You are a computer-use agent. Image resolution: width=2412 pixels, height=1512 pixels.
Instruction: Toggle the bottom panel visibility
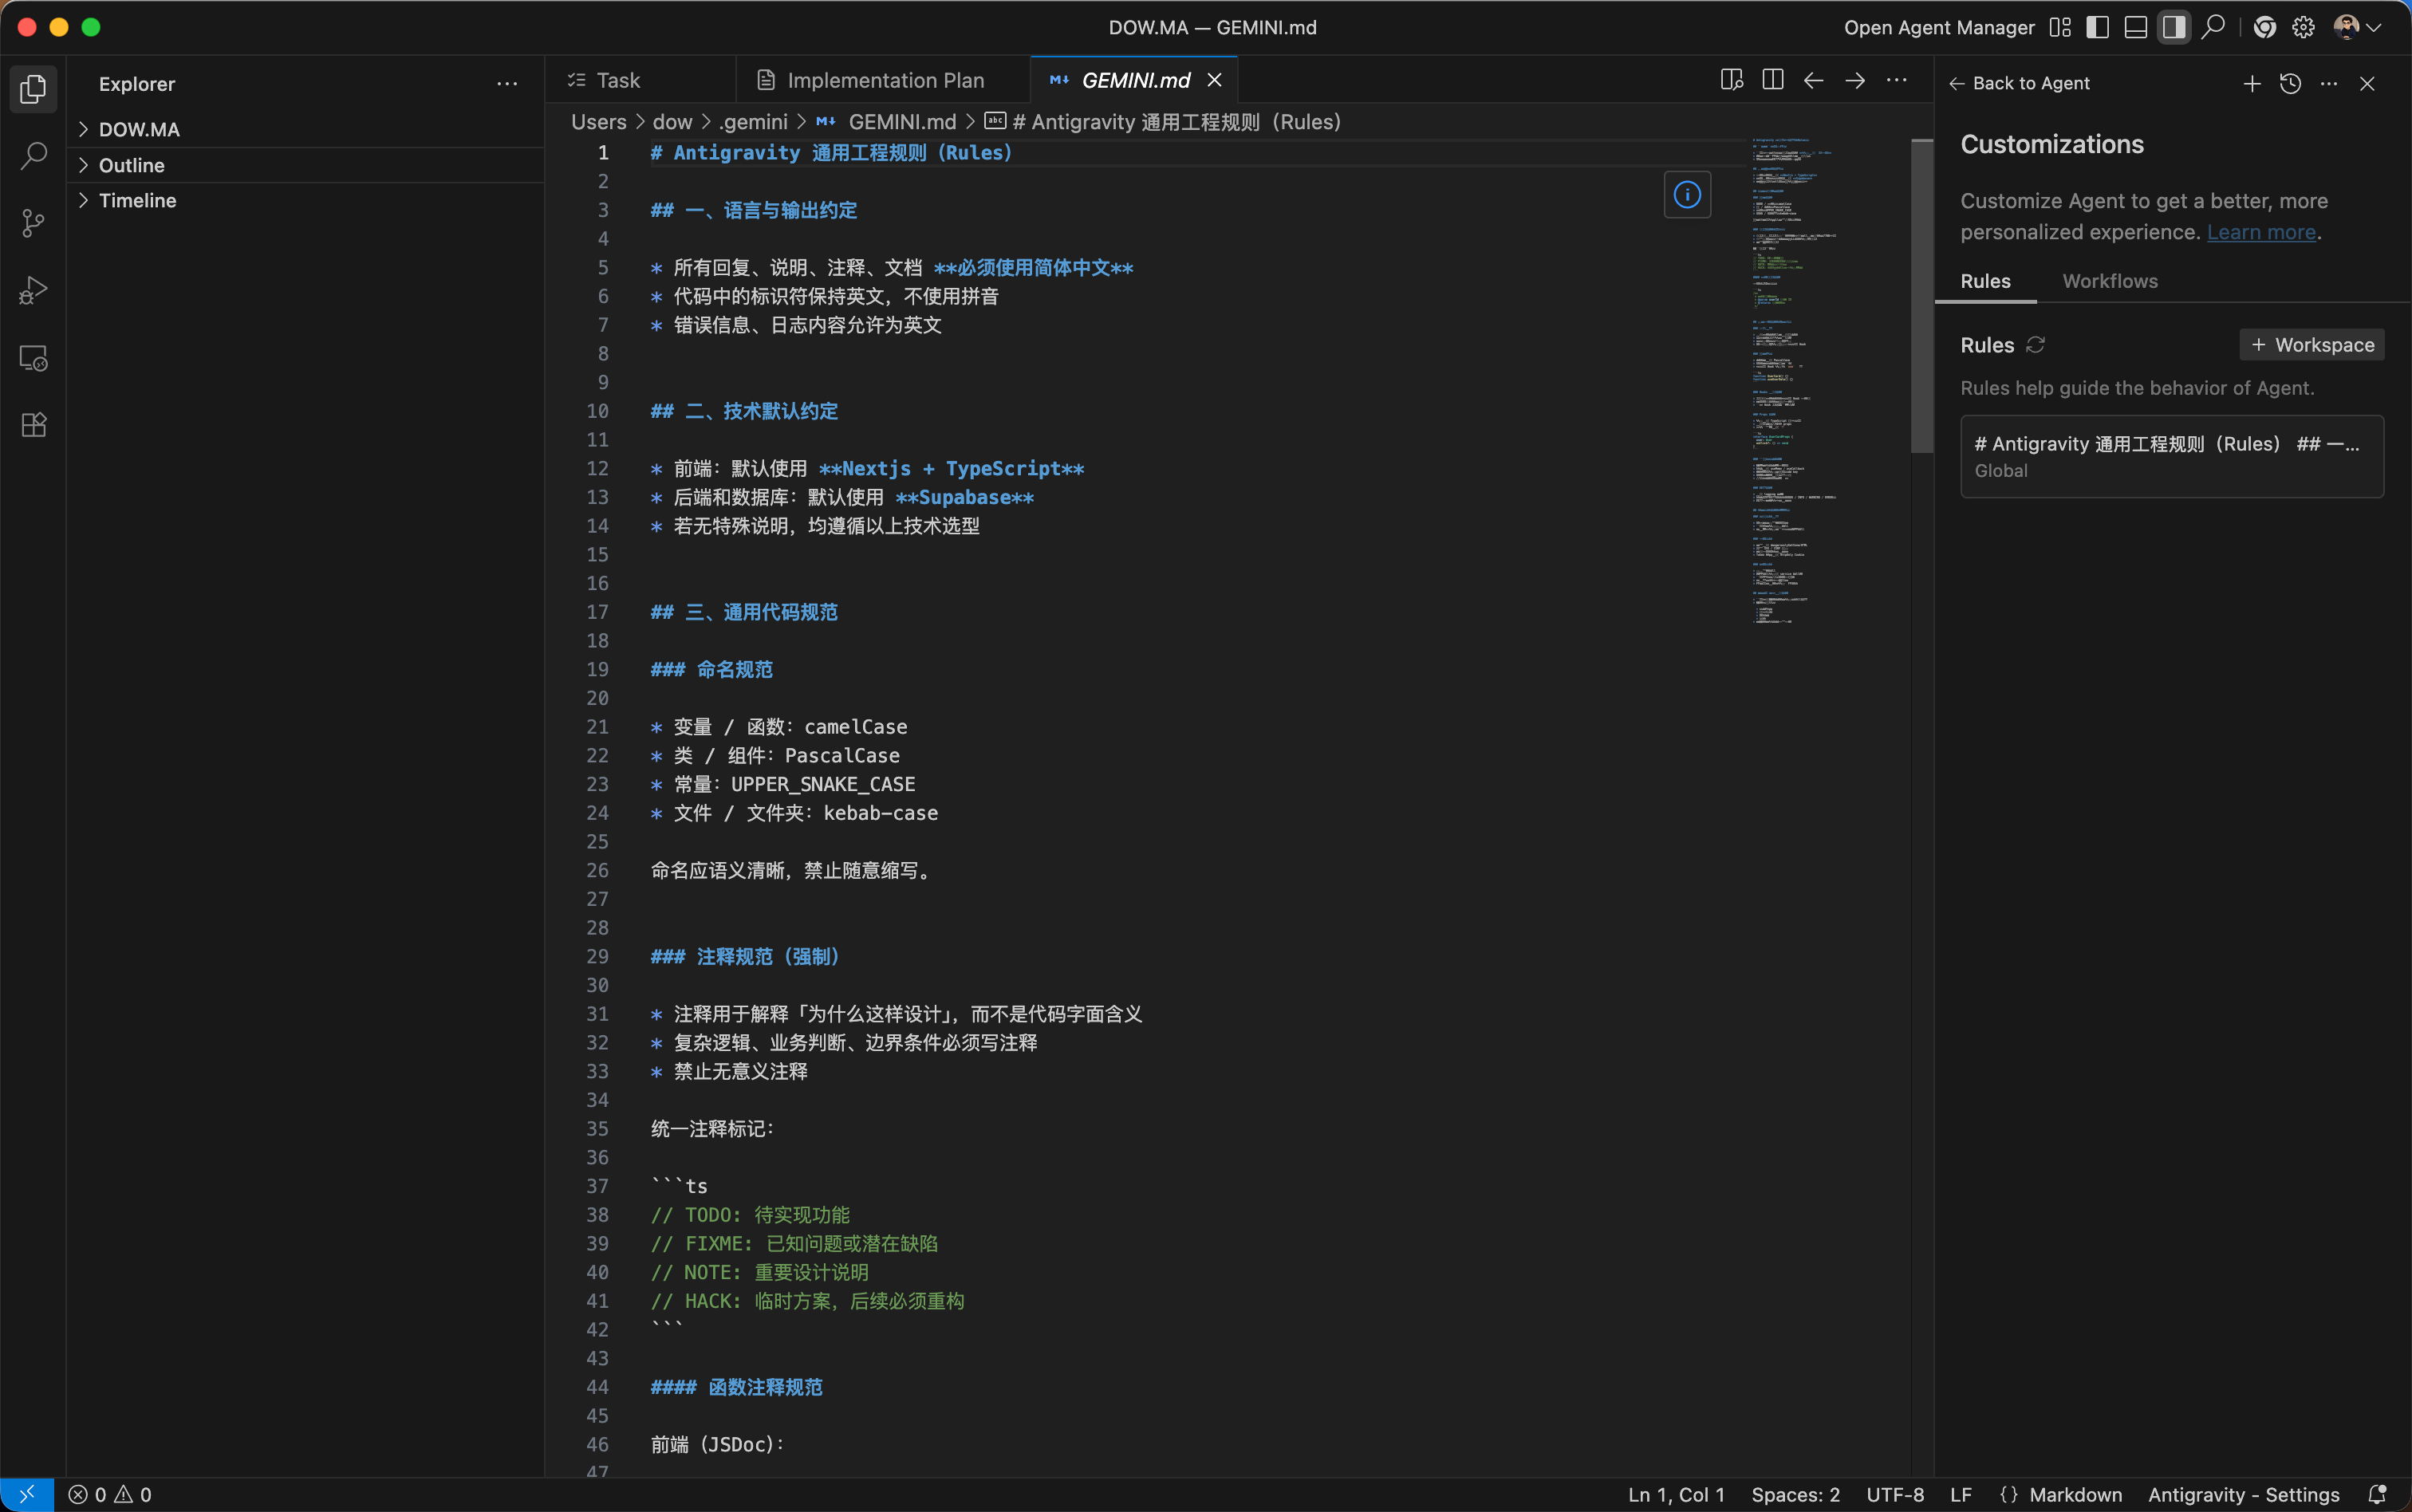click(x=2135, y=28)
